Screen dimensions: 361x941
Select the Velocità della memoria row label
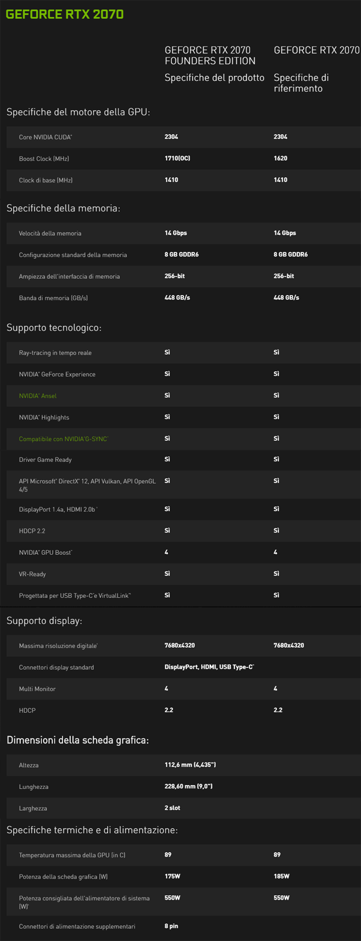click(x=50, y=234)
